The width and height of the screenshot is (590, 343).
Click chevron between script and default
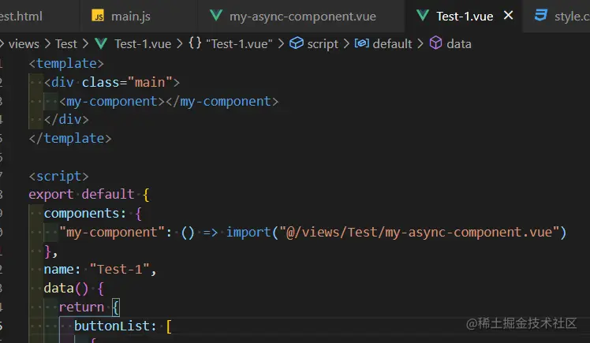[x=346, y=44]
